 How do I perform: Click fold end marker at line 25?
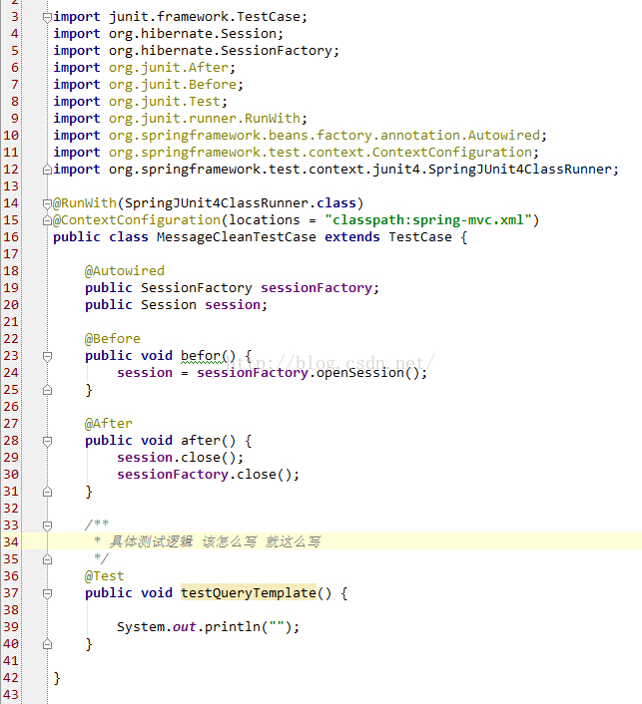[x=47, y=390]
